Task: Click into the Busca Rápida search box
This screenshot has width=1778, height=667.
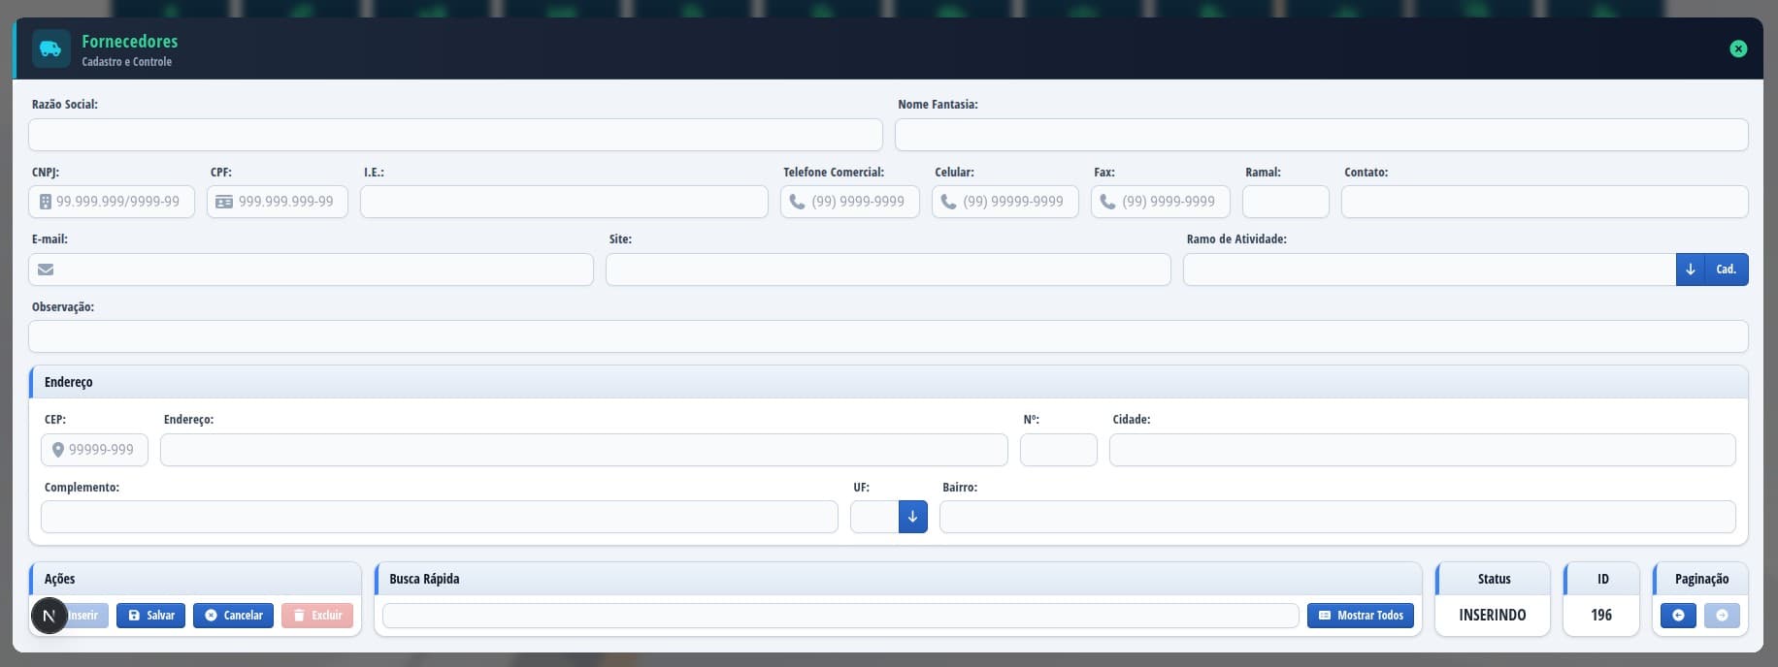Action: [x=840, y=616]
